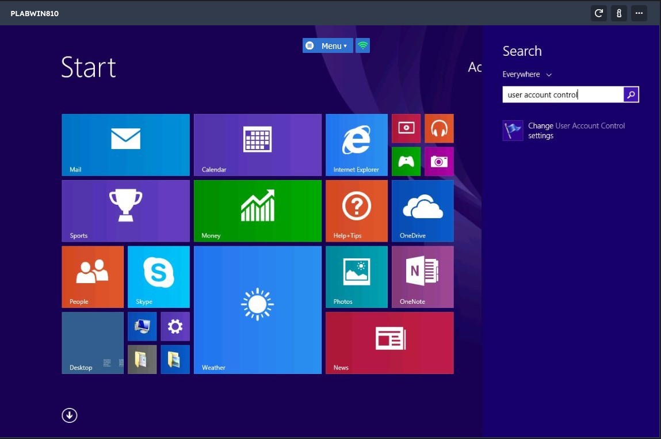Click in the search text field
Image resolution: width=661 pixels, height=439 pixels.
coord(563,94)
